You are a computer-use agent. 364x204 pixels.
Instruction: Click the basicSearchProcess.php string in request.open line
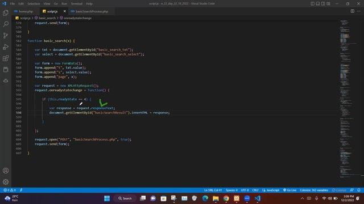click(95, 139)
